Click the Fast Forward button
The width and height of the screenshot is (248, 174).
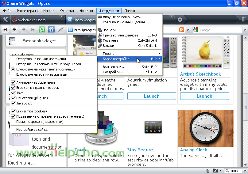pyautogui.click(x=33, y=29)
